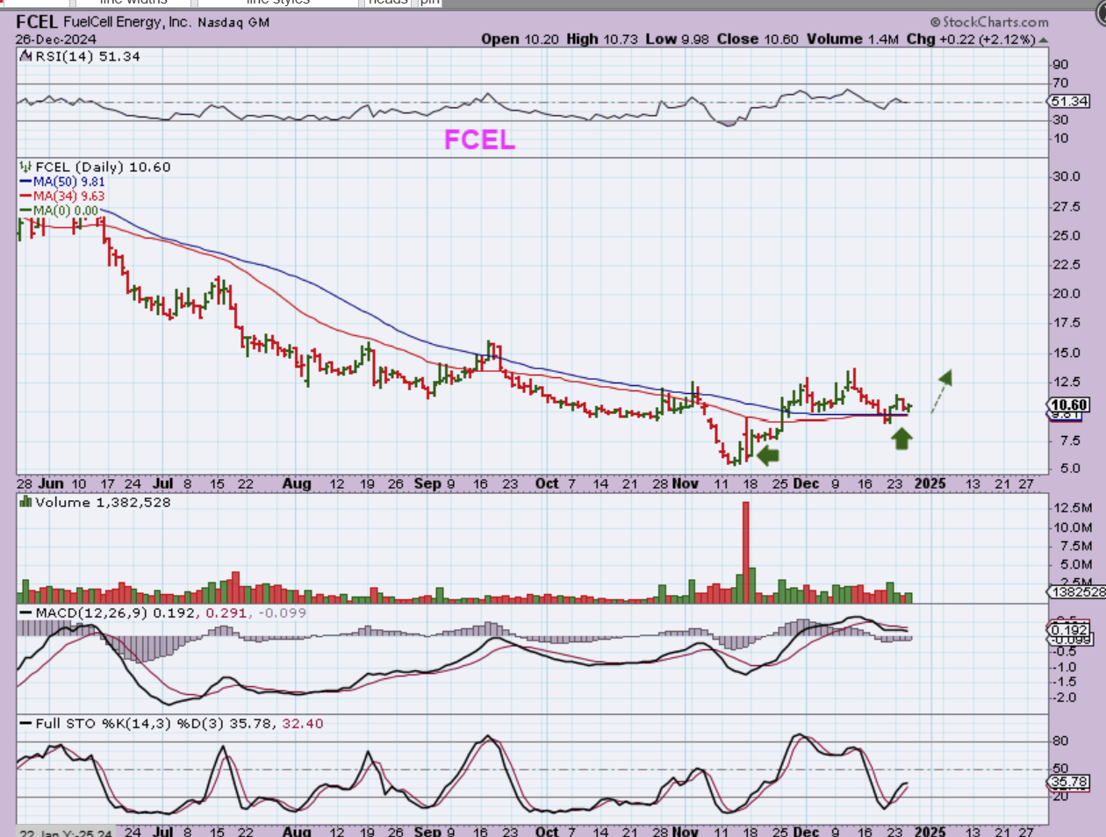Click the tall red volume spike bar
This screenshot has width=1106, height=837.
coord(746,552)
